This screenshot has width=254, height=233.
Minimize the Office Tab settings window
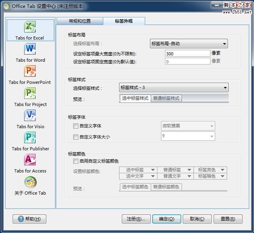(x=216, y=6)
